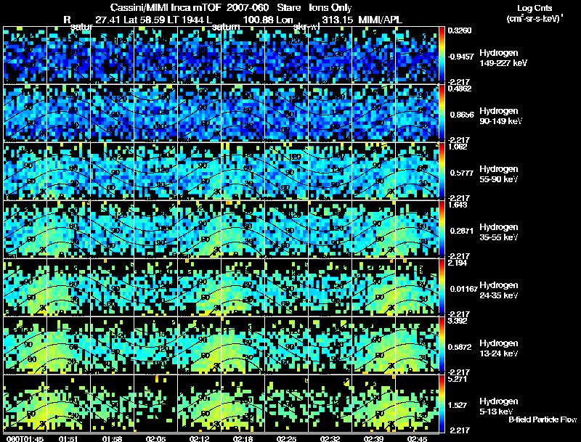This screenshot has width=581, height=442.
Task: Open the 13-24 keV panel at 01:51
Action: pos(68,345)
